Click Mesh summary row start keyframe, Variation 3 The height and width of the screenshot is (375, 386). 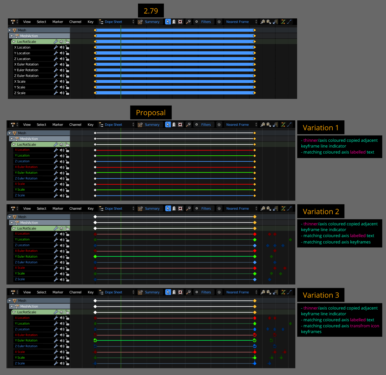(x=95, y=301)
